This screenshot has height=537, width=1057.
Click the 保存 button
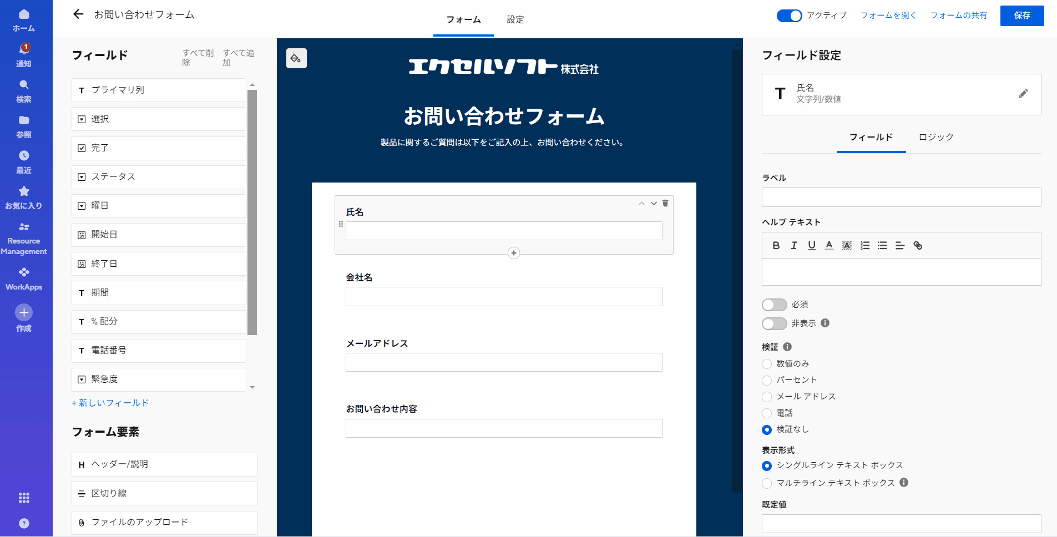1021,16
